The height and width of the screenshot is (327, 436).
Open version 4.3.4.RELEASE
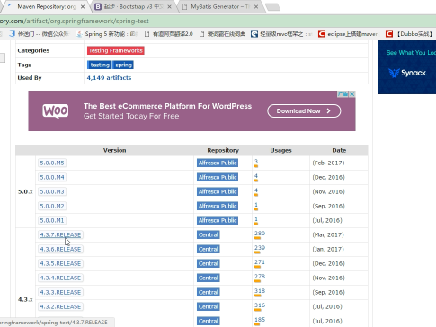pos(60,278)
